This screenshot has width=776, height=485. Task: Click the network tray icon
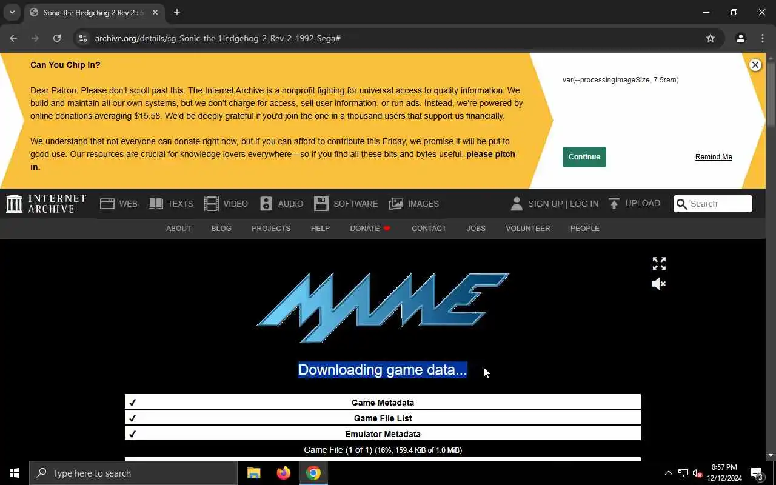[x=683, y=473]
